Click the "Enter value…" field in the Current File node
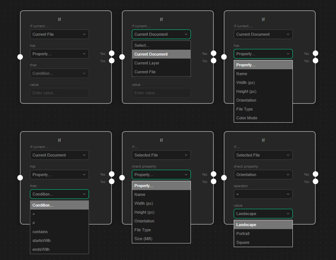Viewport: 336px width, 260px height. (59, 93)
